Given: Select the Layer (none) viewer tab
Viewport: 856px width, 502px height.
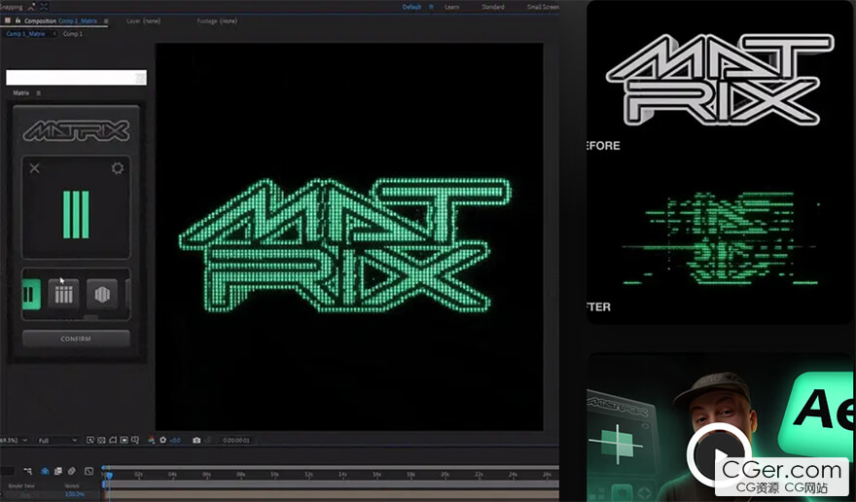Looking at the screenshot, I should [143, 20].
